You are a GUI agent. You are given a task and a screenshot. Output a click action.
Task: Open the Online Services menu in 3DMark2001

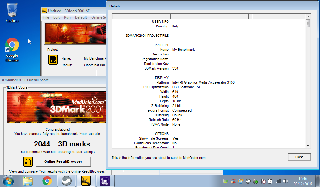pyautogui.click(x=98, y=17)
